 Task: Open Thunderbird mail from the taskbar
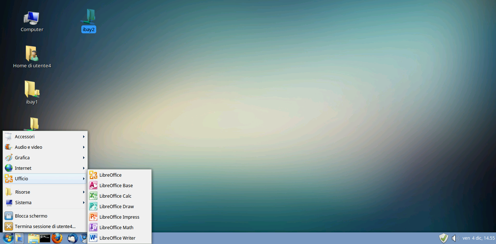point(73,238)
